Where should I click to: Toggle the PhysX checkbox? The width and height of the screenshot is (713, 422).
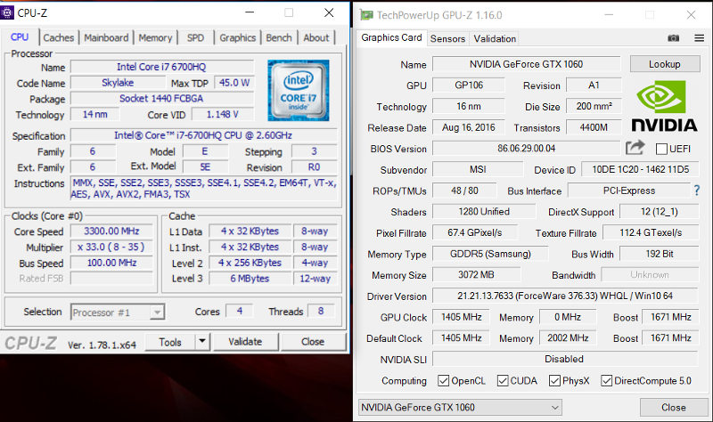point(557,381)
